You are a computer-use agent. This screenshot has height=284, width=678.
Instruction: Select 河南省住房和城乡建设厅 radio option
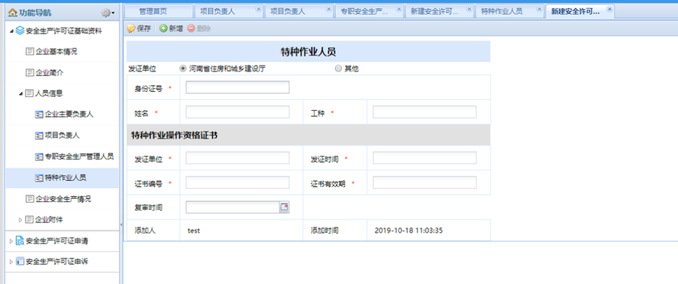pos(183,68)
